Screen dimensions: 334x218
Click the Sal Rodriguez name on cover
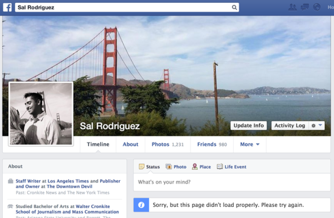tap(110, 126)
